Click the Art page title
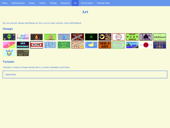170x128 pixels. click(85, 12)
